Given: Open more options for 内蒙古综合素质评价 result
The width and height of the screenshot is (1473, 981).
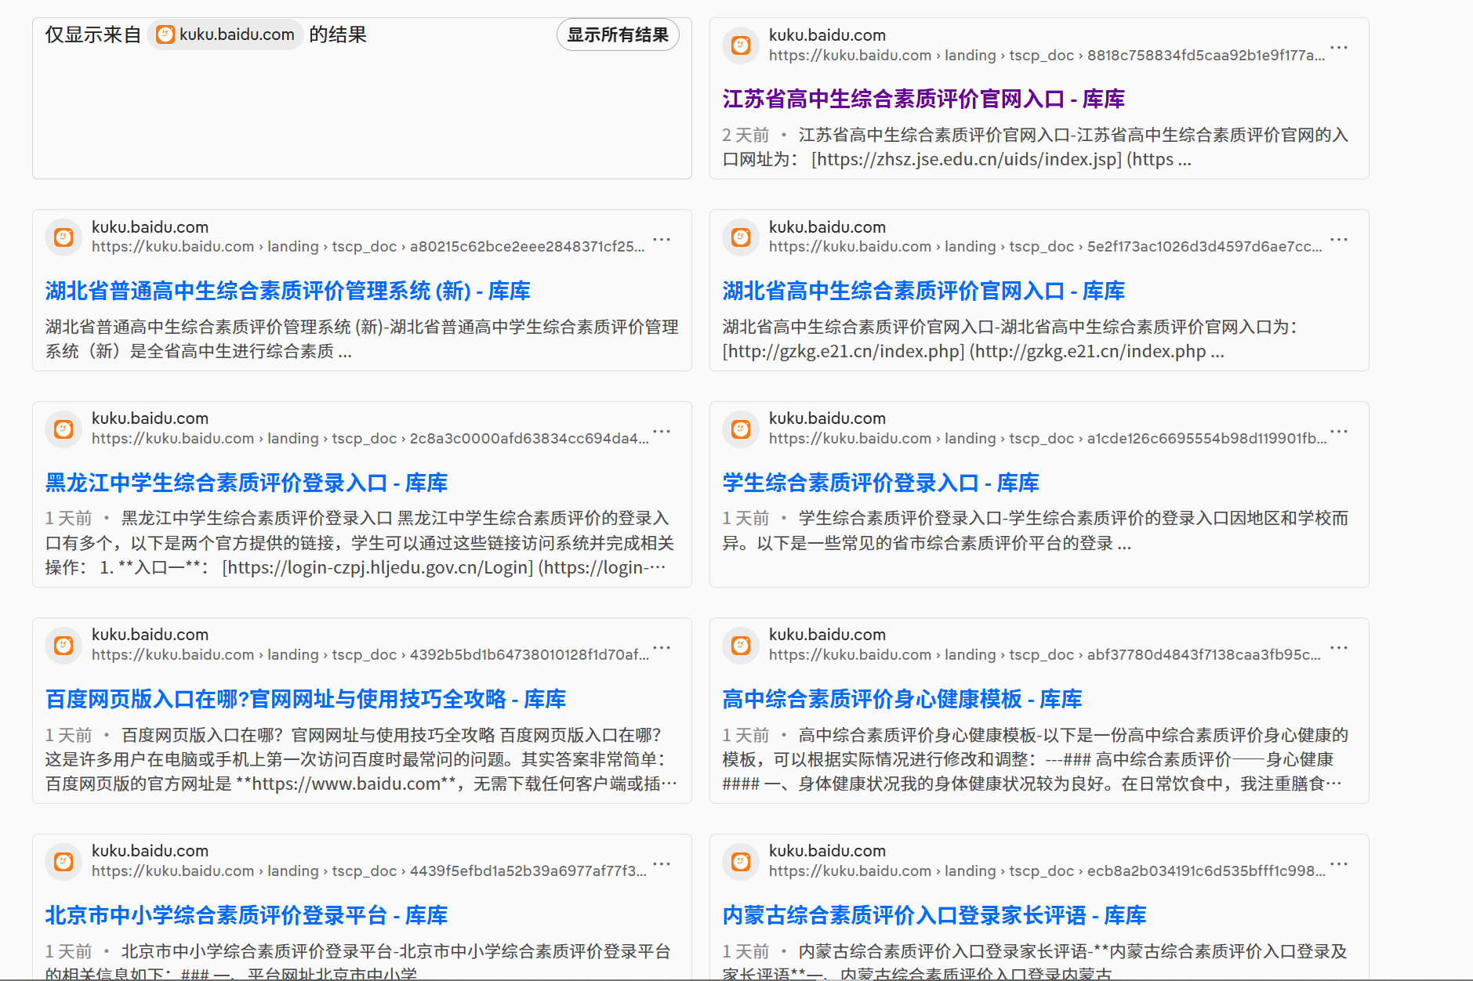Looking at the screenshot, I should pyautogui.click(x=1339, y=864).
